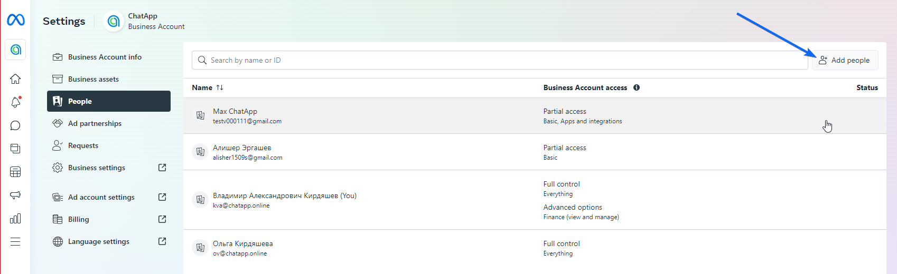Select Алишер Эргашев name
Viewport: 897px width, 274px height.
pyautogui.click(x=242, y=148)
